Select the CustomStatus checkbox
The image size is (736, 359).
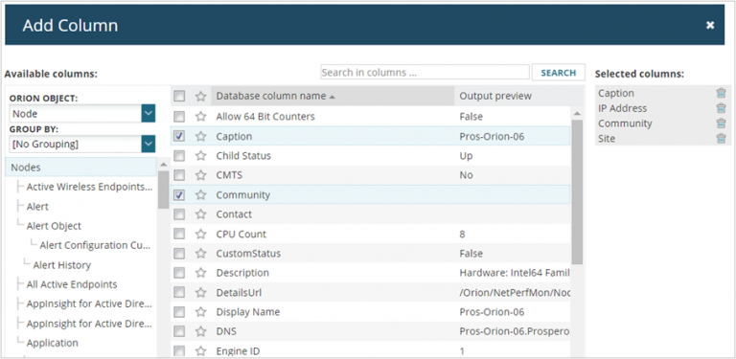[179, 254]
